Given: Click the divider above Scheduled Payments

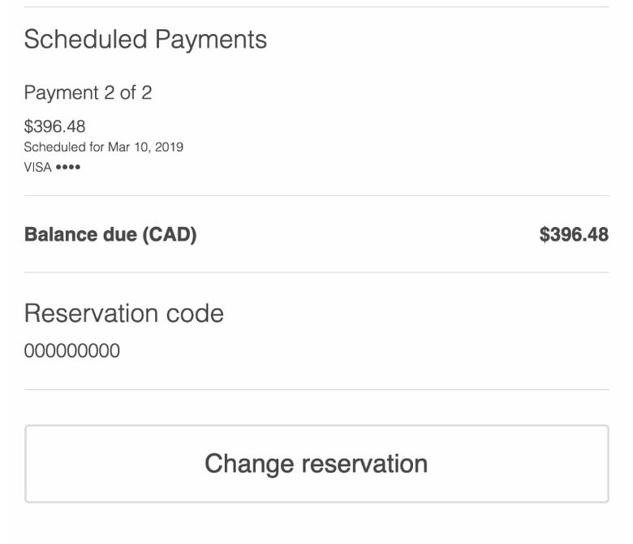Looking at the screenshot, I should coord(316,7).
